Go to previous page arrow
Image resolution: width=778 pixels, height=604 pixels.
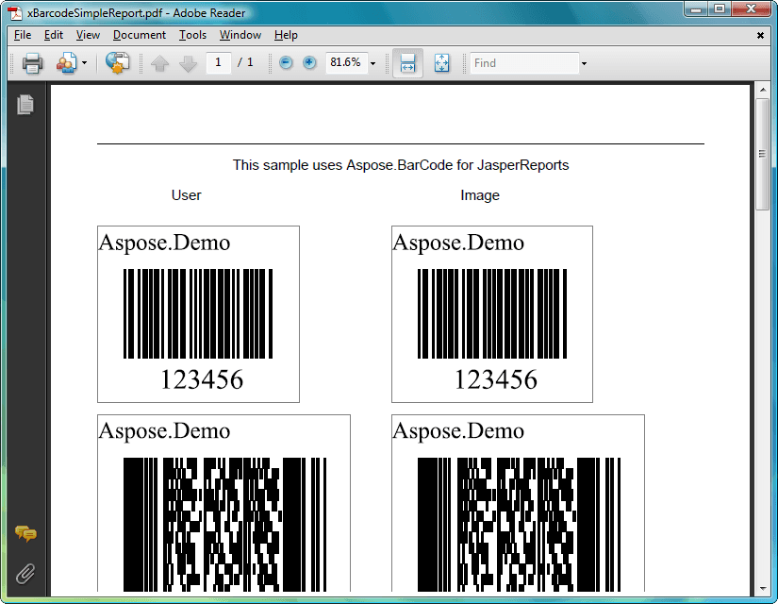coord(159,63)
